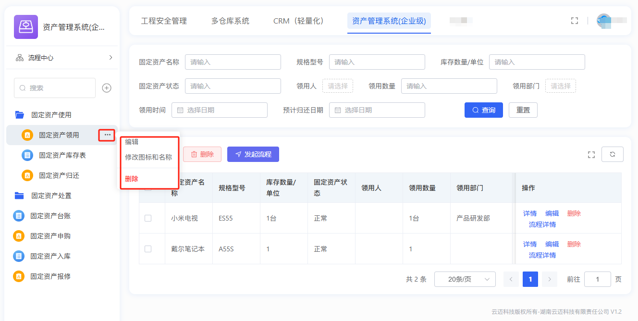Click the three-dots menu beside 固定资产领用

pyautogui.click(x=107, y=135)
